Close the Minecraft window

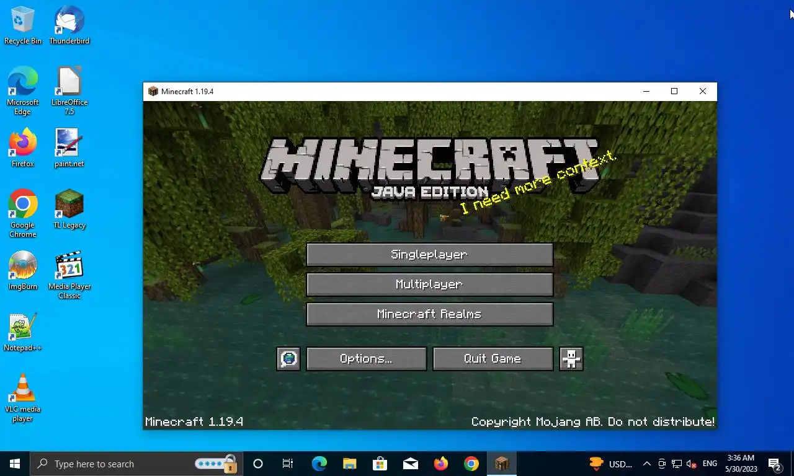(x=703, y=91)
